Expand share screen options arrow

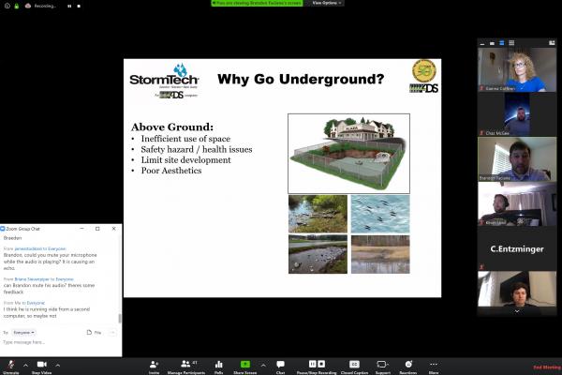263,366
